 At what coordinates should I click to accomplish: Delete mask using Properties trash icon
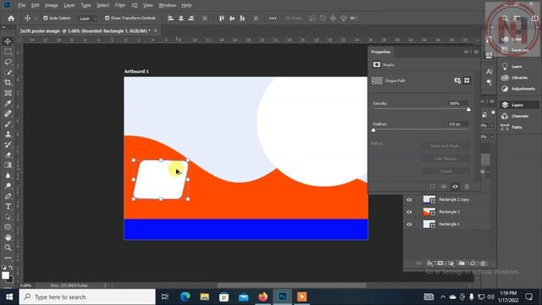467,186
